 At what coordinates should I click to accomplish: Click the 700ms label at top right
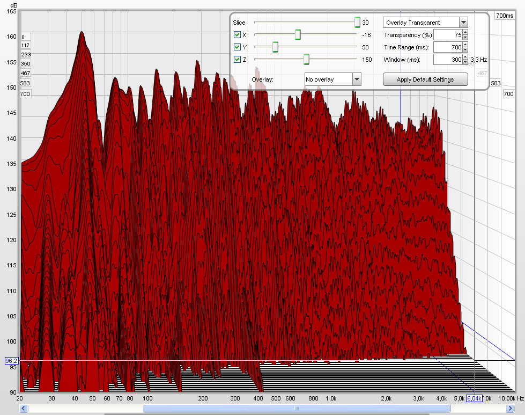point(505,16)
